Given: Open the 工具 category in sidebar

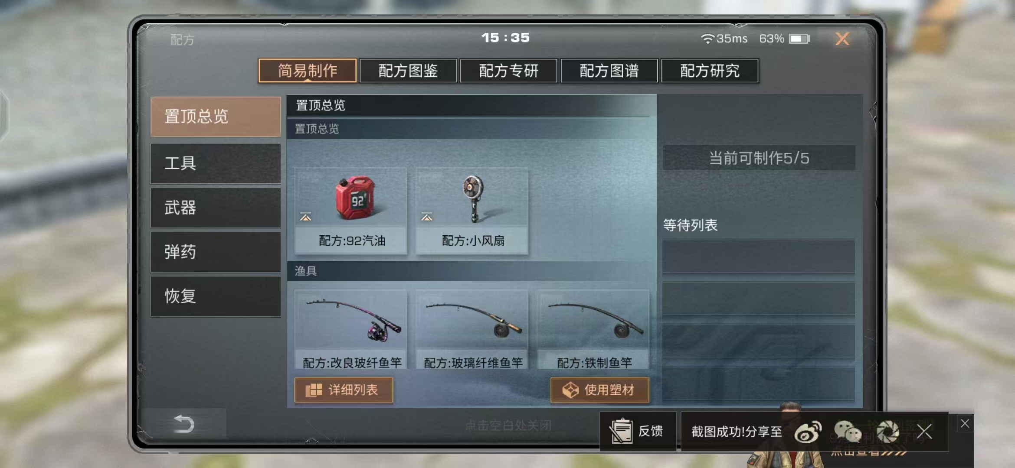Looking at the screenshot, I should pos(216,164).
